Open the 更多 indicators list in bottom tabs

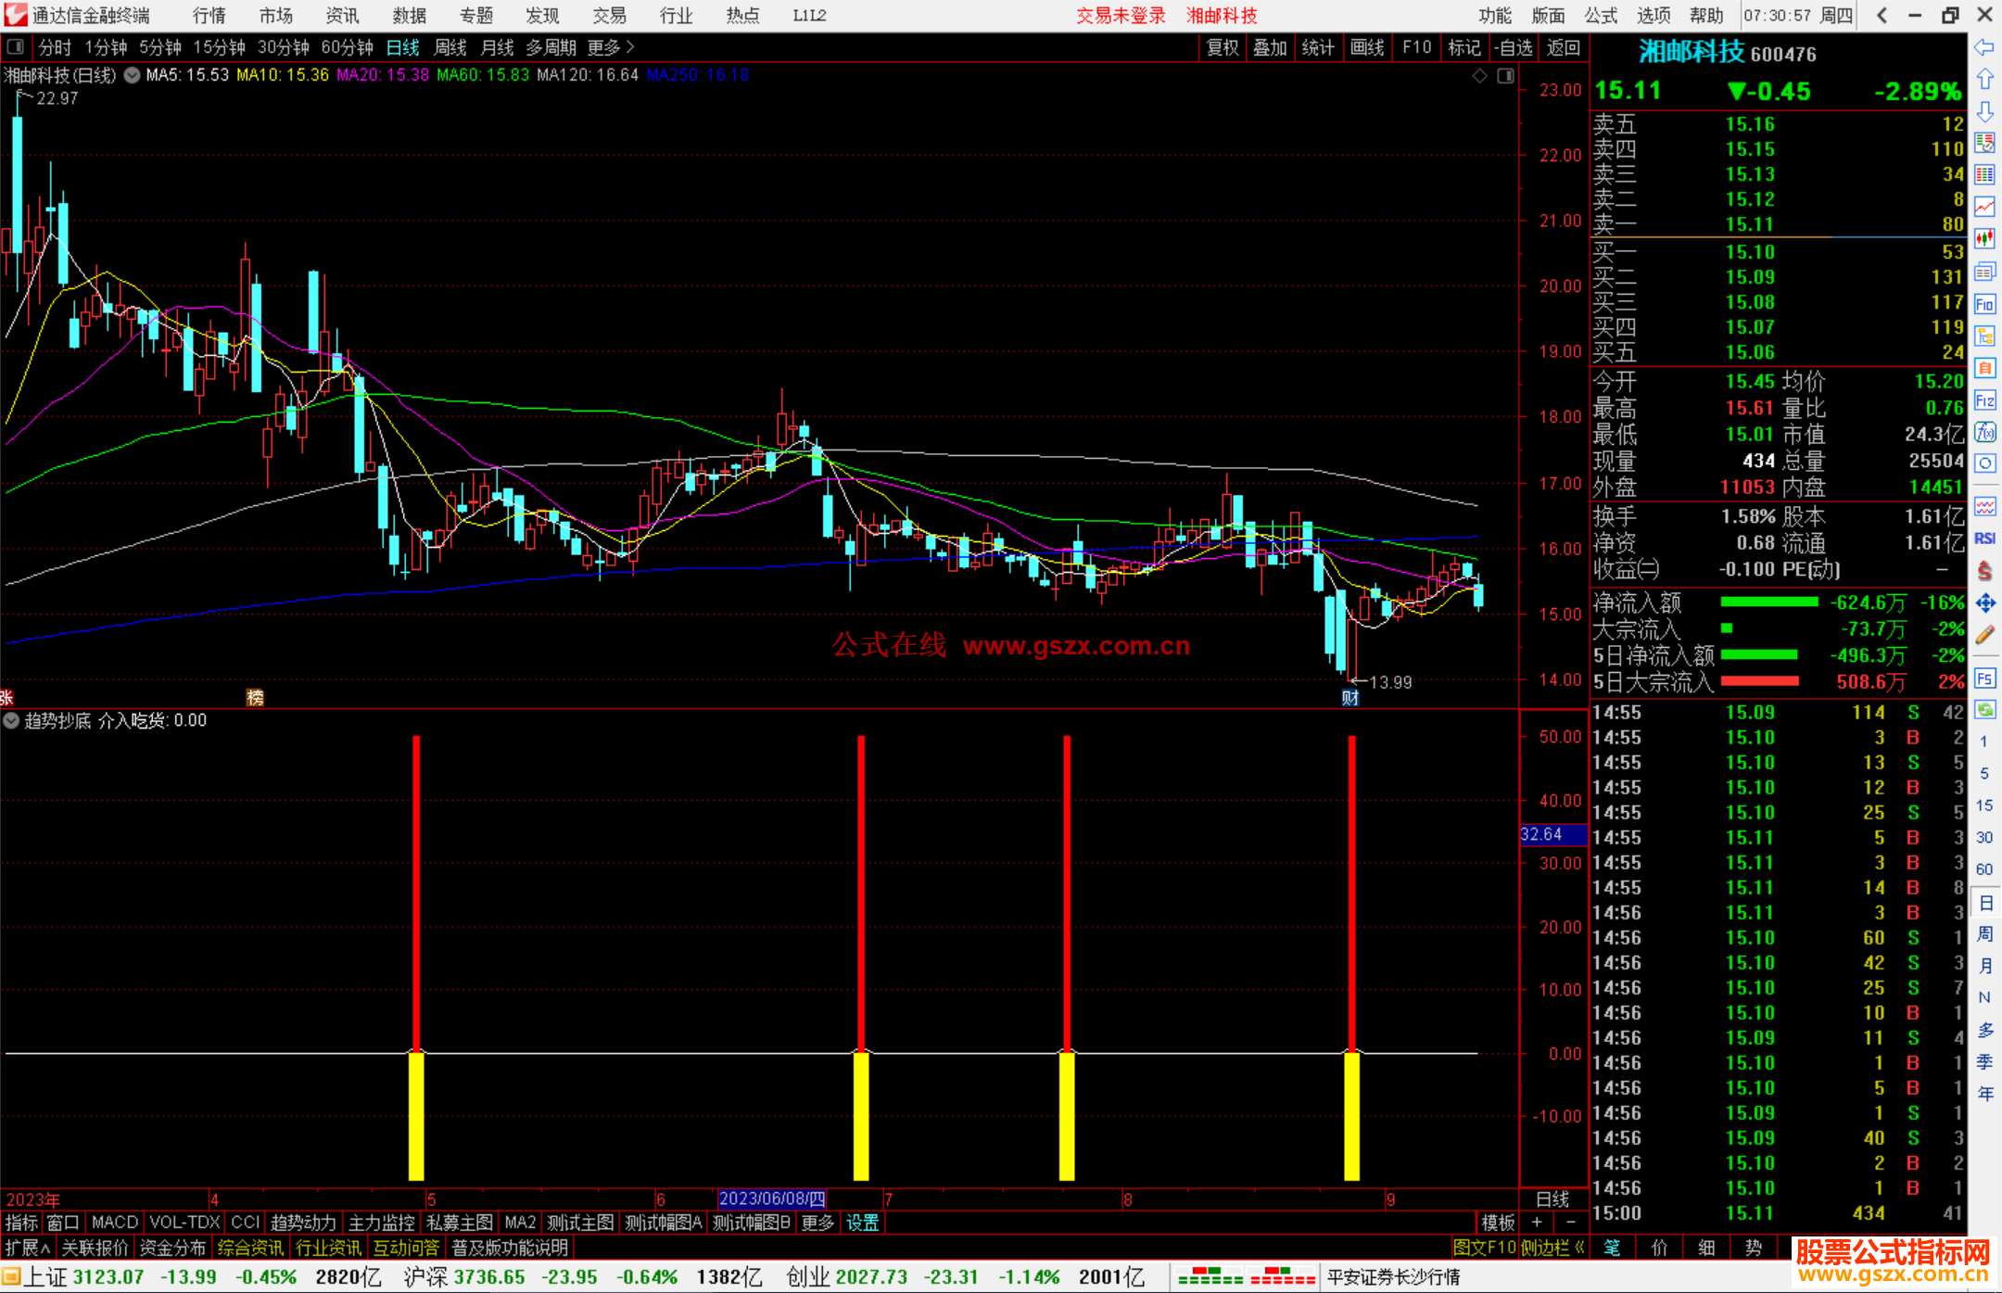click(817, 1223)
